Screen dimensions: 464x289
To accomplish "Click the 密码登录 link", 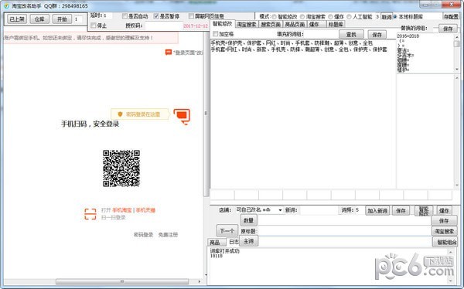I will click(x=143, y=235).
